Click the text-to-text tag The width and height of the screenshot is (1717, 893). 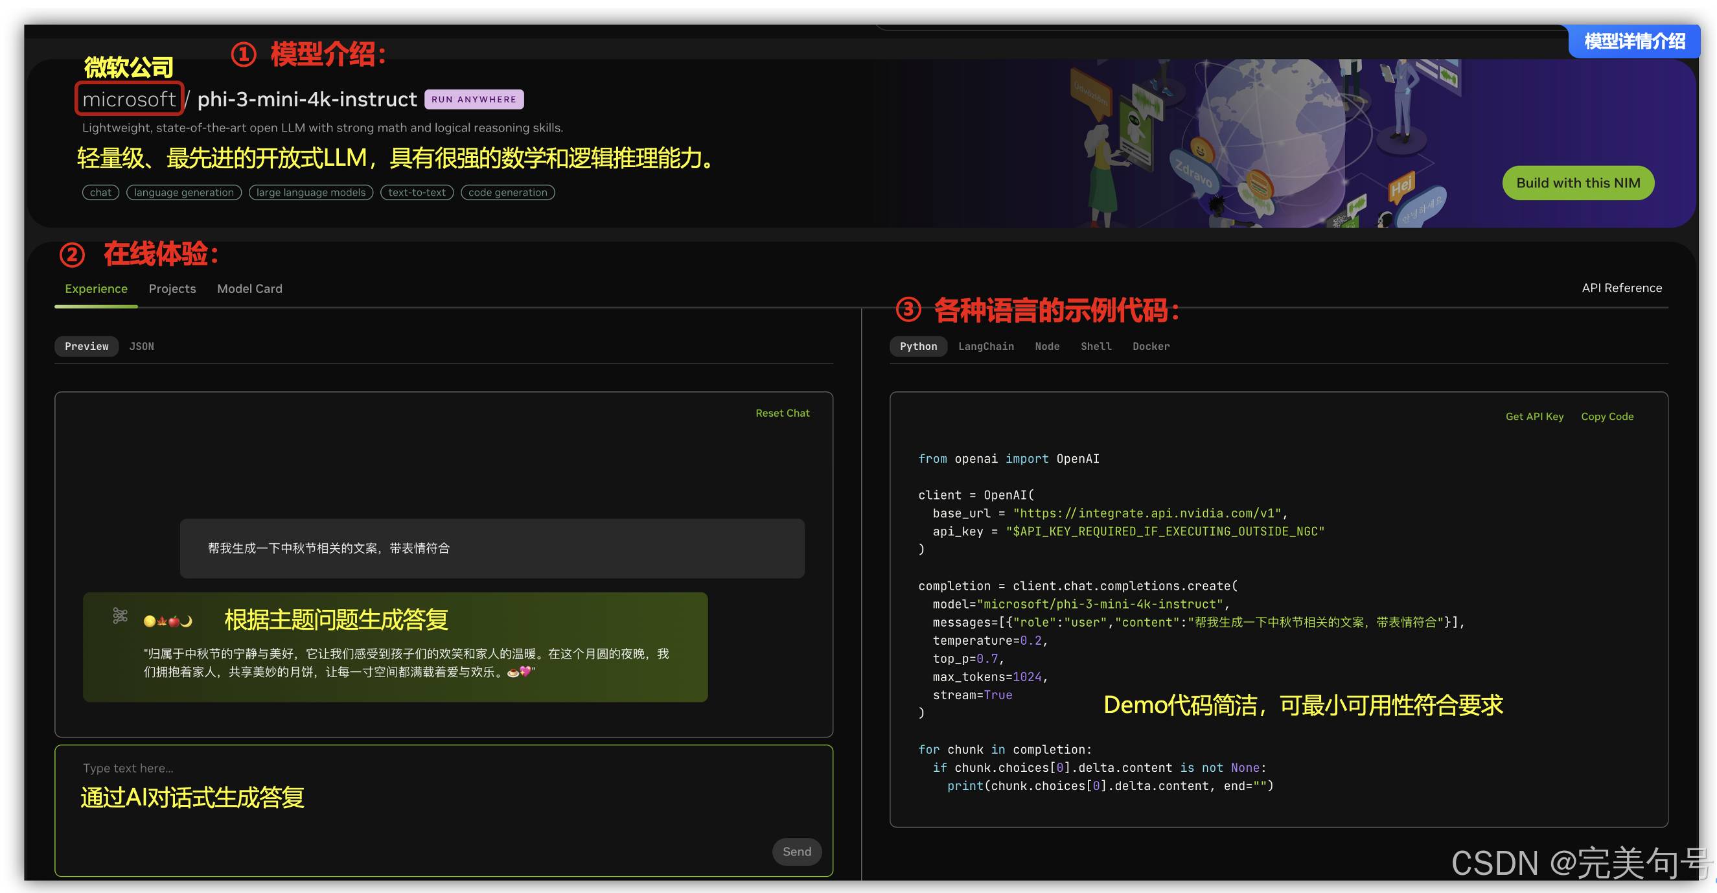pyautogui.click(x=417, y=192)
